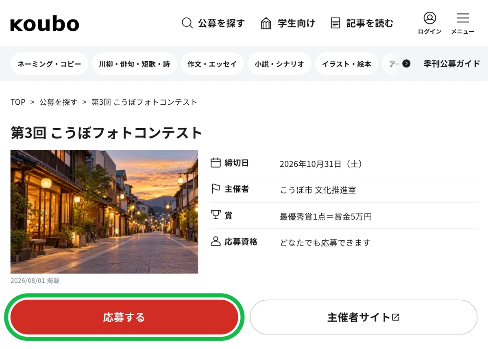Image resolution: width=488 pixels, height=349 pixels.
Task: Select the 川柳・俳句・短歌・詩 category chip
Action: [x=135, y=64]
